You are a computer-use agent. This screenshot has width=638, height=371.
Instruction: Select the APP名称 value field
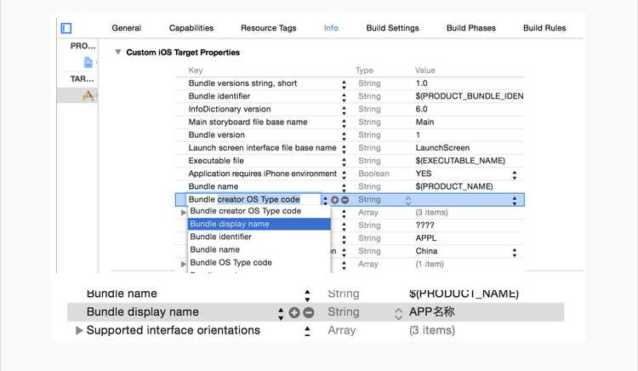[431, 311]
